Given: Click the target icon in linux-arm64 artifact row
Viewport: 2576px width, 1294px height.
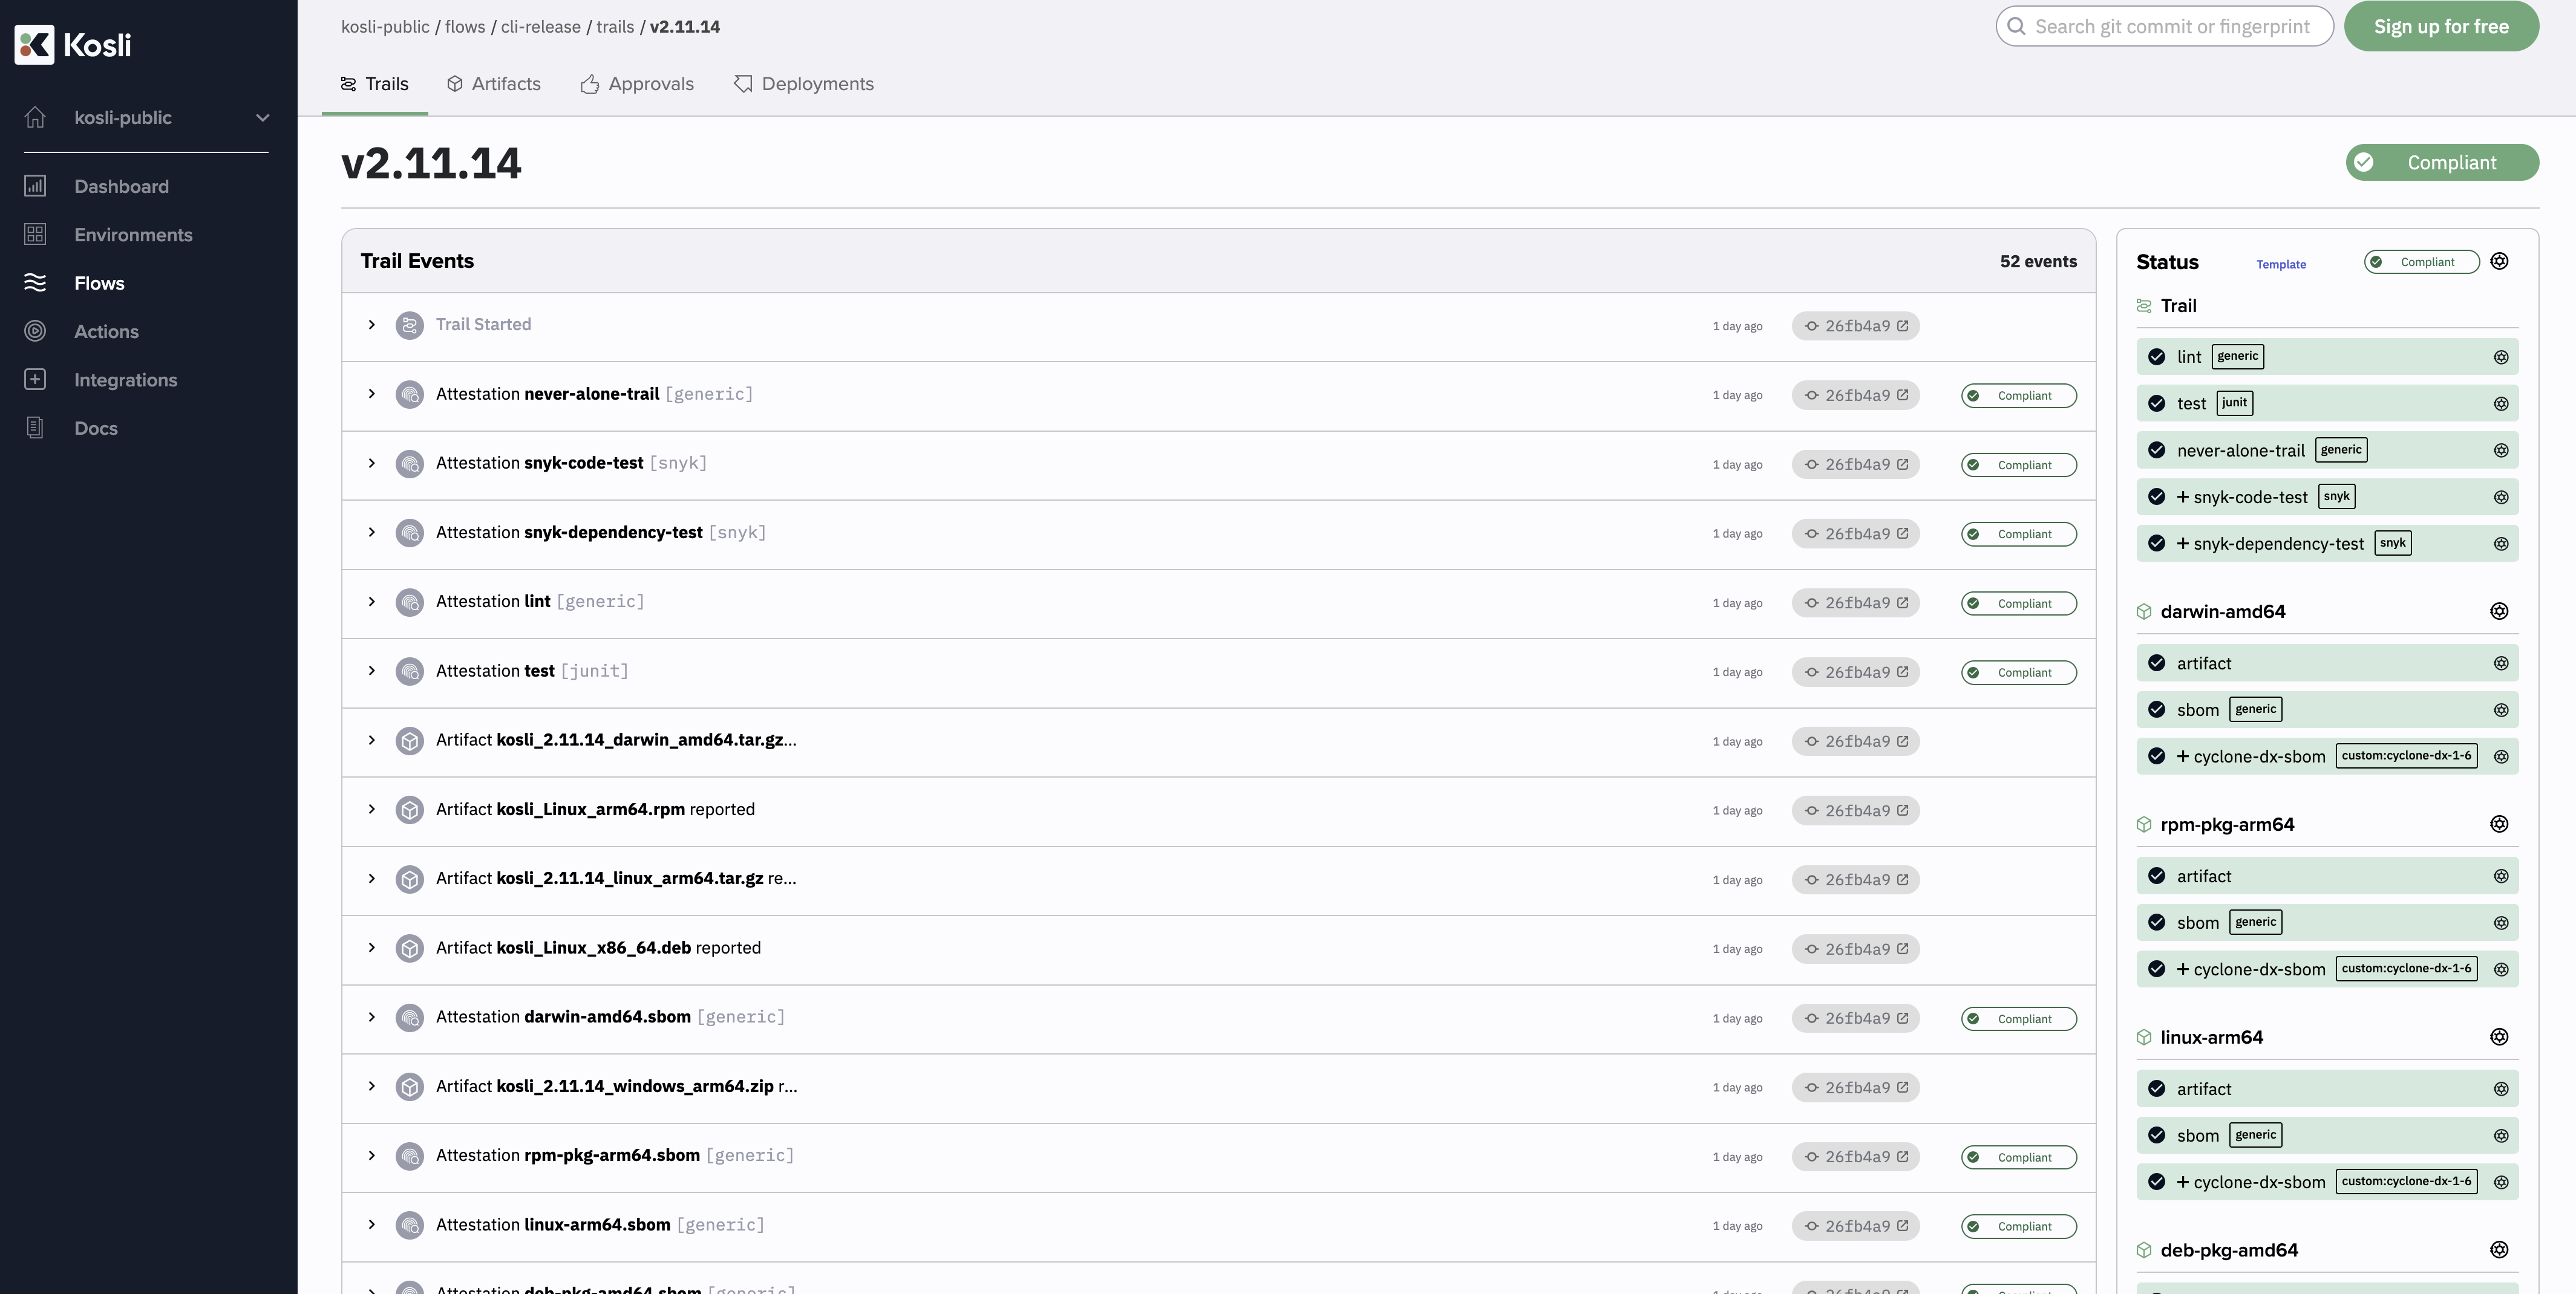Looking at the screenshot, I should [2500, 1089].
